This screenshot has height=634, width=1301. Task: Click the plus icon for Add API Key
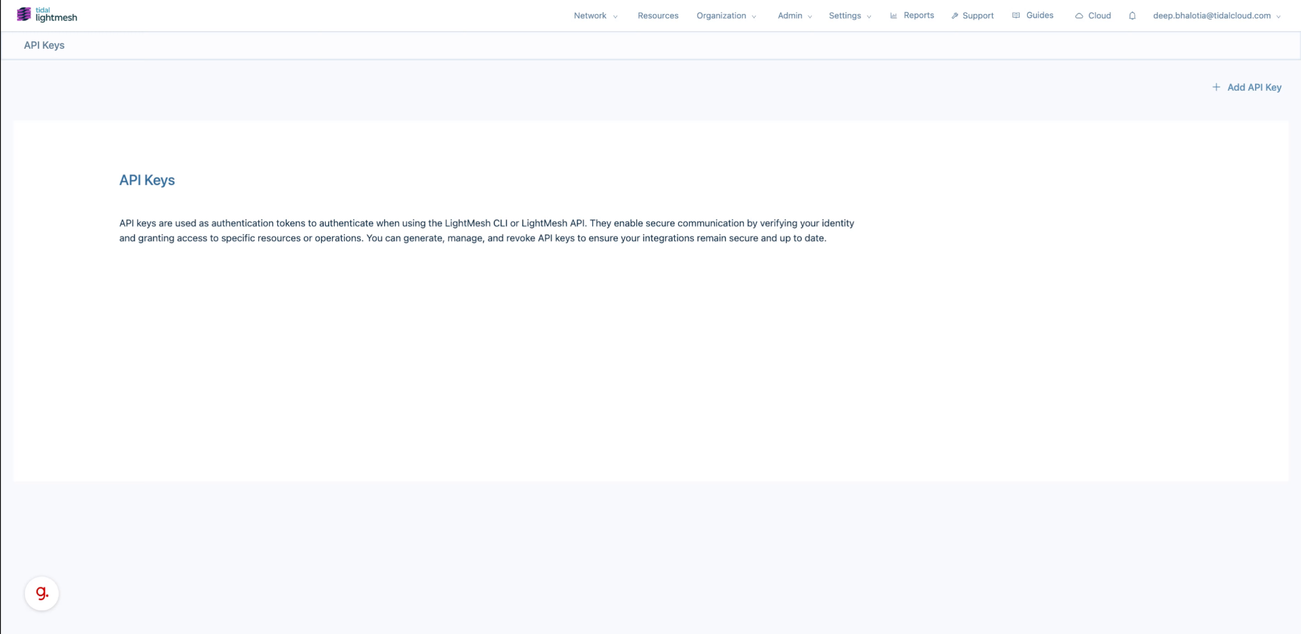1216,87
